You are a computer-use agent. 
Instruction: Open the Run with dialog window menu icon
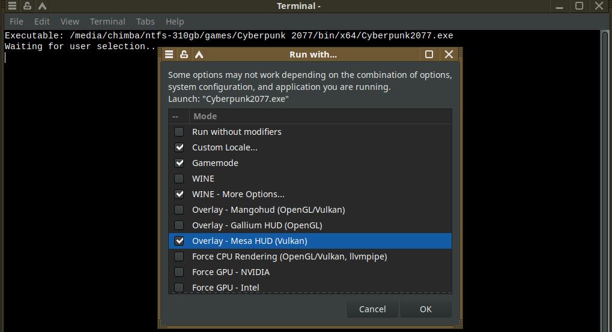(x=169, y=54)
